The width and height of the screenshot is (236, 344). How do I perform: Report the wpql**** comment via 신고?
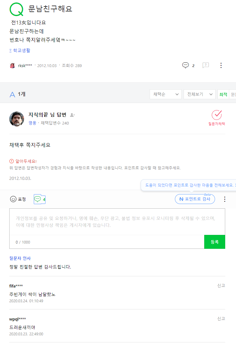tap(221, 319)
